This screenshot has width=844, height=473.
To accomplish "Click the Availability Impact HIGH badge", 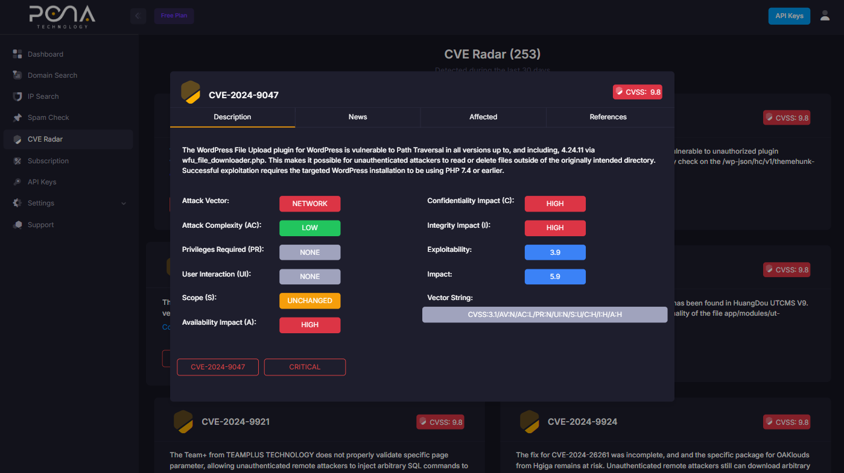I will [x=309, y=325].
